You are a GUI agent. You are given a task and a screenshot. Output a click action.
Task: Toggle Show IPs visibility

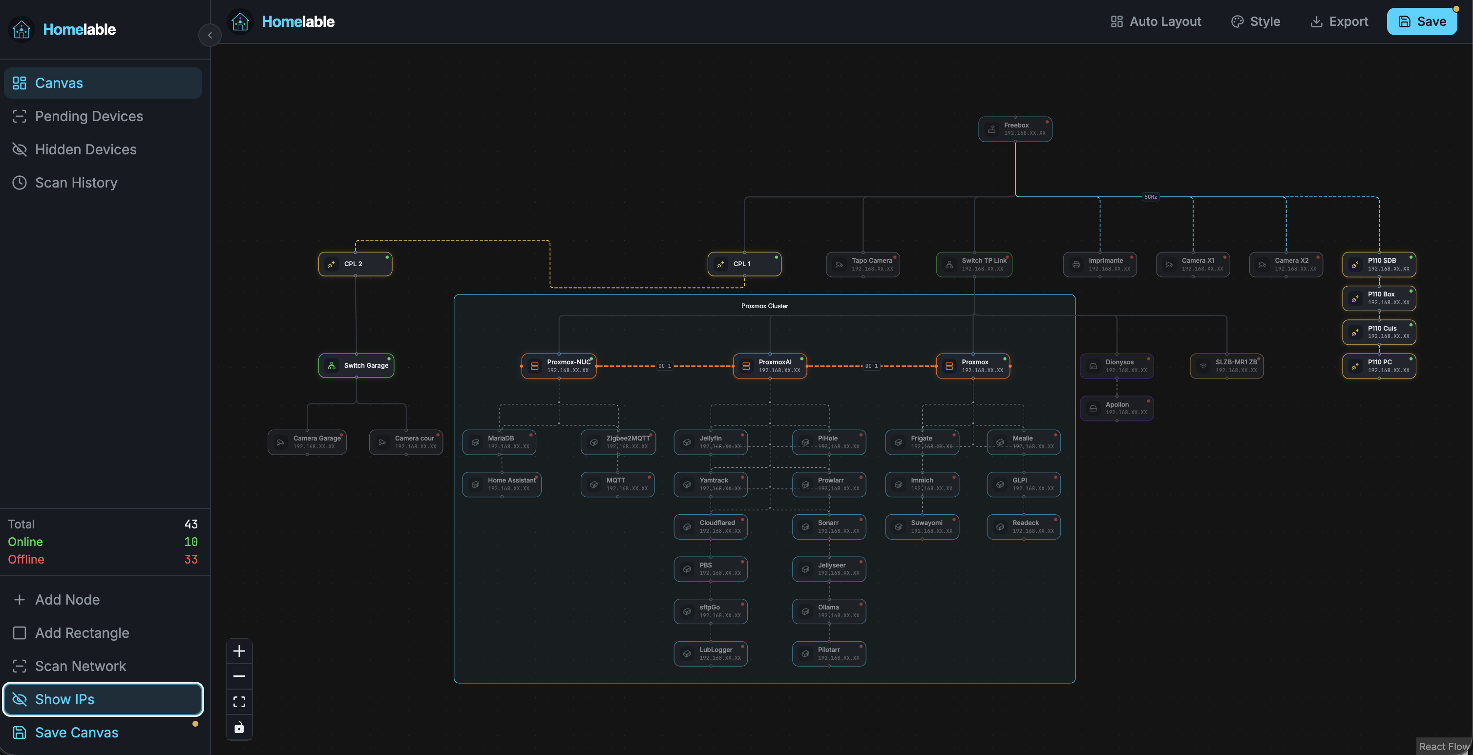pyautogui.click(x=103, y=699)
